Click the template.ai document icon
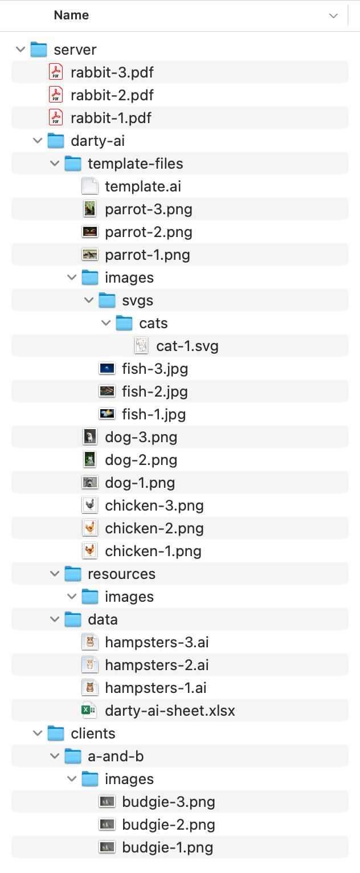The width and height of the screenshot is (360, 873). point(89,185)
